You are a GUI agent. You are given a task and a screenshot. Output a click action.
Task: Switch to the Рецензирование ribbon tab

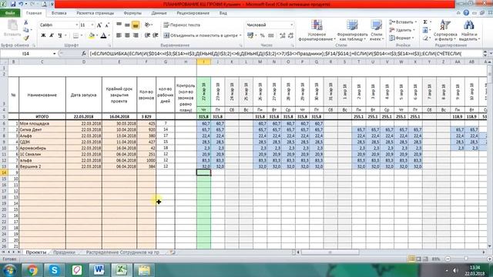pyautogui.click(x=193, y=13)
